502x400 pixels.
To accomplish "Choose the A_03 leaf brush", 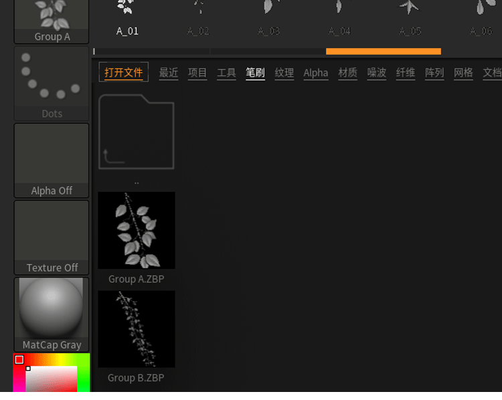I will [x=269, y=17].
